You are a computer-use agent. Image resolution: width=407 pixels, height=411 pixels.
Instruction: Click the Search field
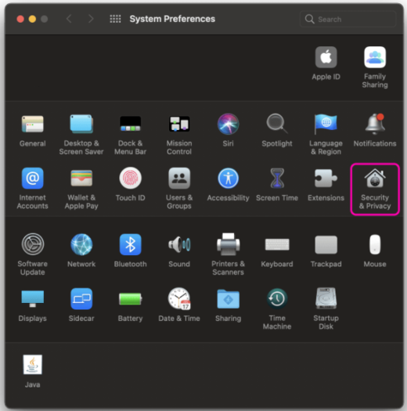(x=348, y=19)
